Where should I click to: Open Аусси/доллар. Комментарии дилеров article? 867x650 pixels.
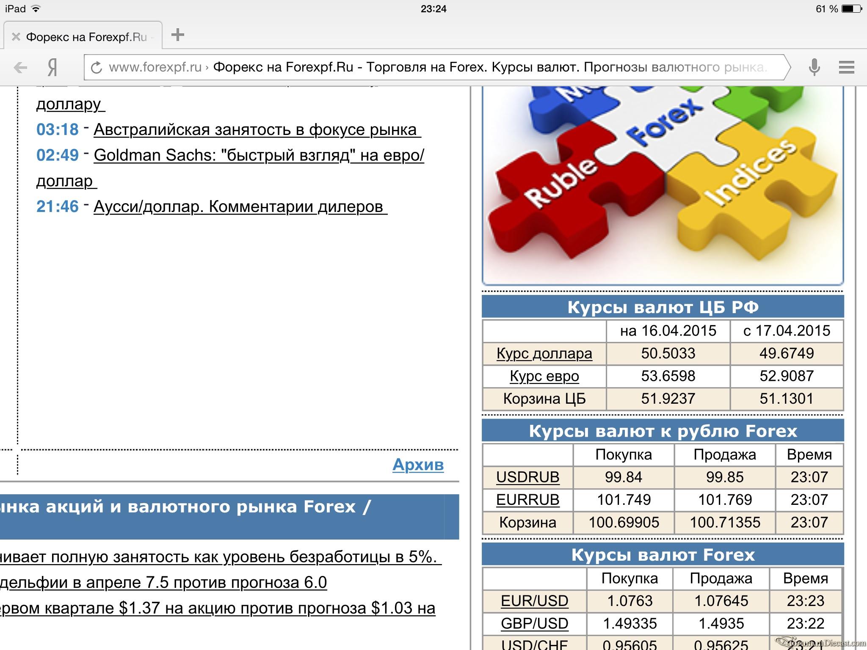(x=240, y=207)
